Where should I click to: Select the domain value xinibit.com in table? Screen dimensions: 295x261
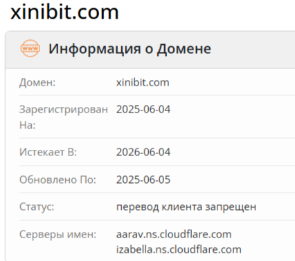pyautogui.click(x=143, y=82)
